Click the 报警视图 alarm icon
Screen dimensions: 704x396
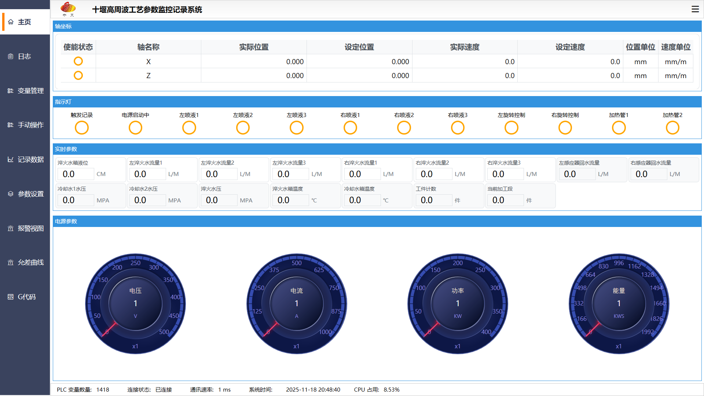click(11, 228)
